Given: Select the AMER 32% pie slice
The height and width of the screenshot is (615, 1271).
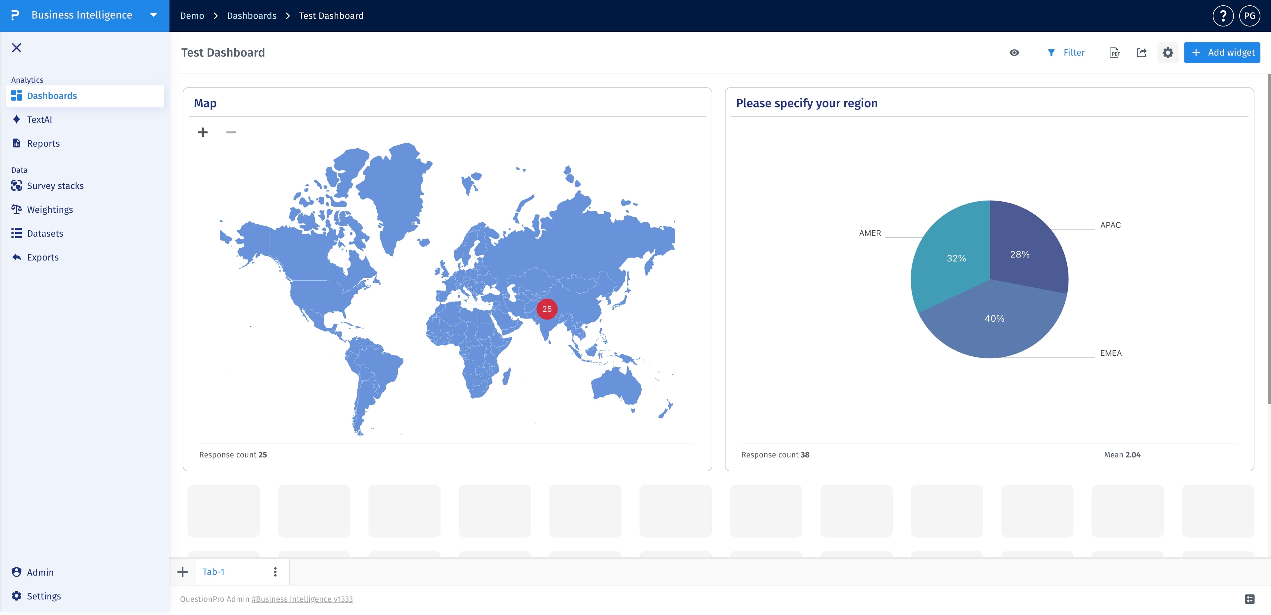Looking at the screenshot, I should tap(956, 258).
